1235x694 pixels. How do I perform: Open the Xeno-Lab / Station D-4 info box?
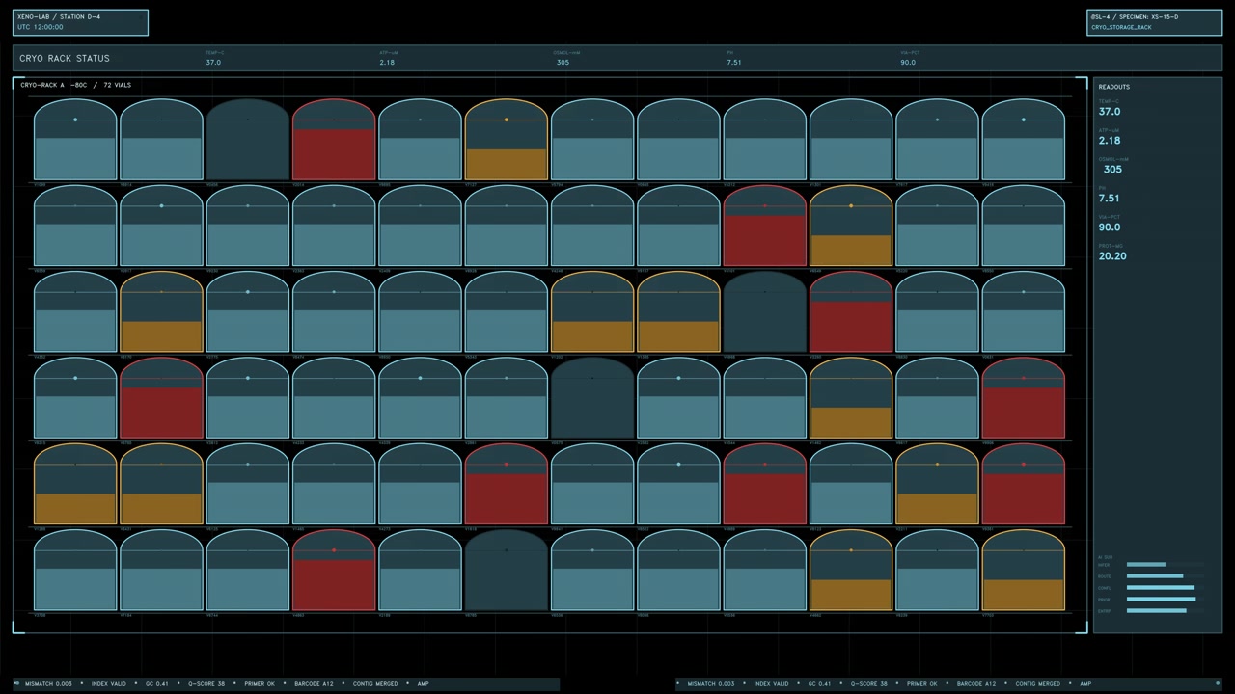[x=80, y=22]
